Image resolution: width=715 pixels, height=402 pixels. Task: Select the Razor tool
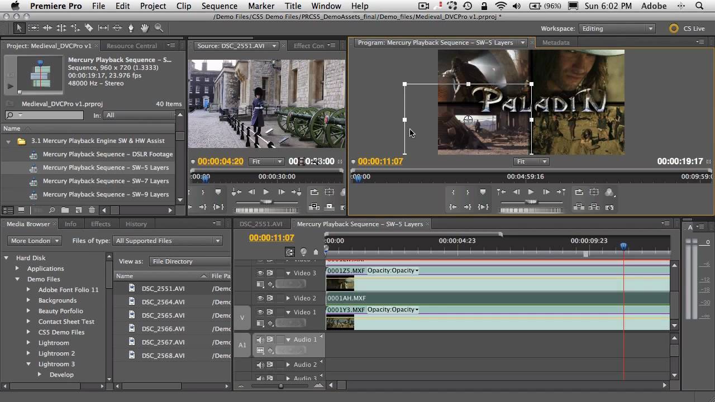pos(89,28)
